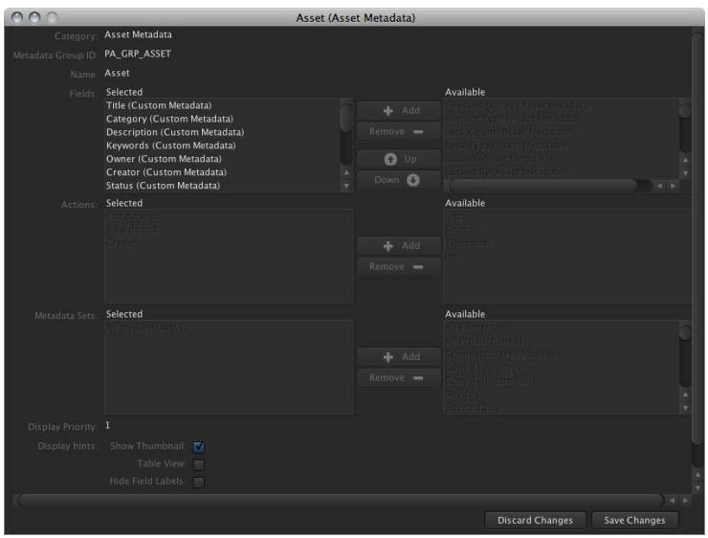The image size is (708, 538).
Task: Click vertical scrollbar thumb of available Fields list
Action: click(685, 110)
